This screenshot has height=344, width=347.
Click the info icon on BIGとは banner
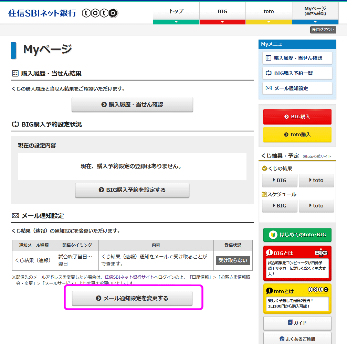click(x=269, y=252)
